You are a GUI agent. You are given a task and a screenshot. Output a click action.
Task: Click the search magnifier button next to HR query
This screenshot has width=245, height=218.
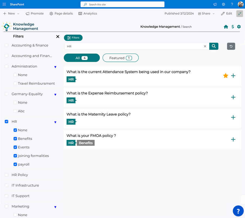[x=214, y=46]
